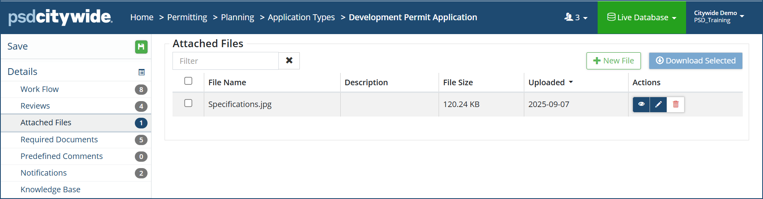Open the users icon showing 3

tap(575, 17)
